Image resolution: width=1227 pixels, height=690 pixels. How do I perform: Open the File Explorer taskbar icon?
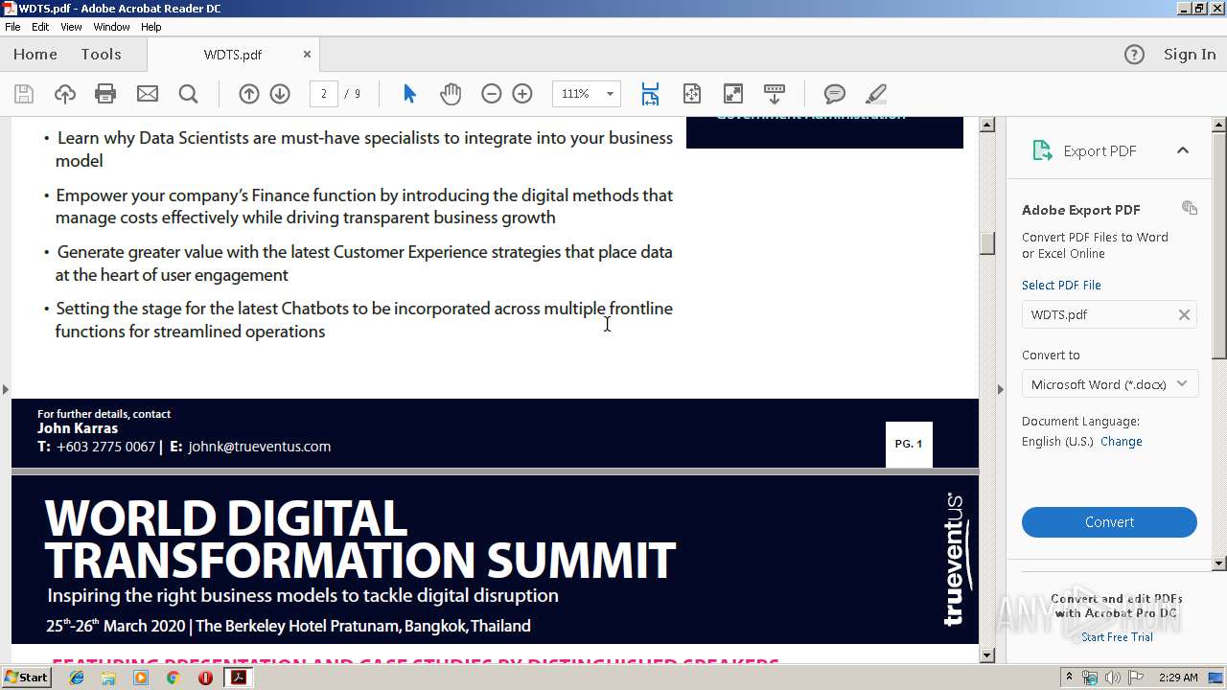pyautogui.click(x=108, y=678)
